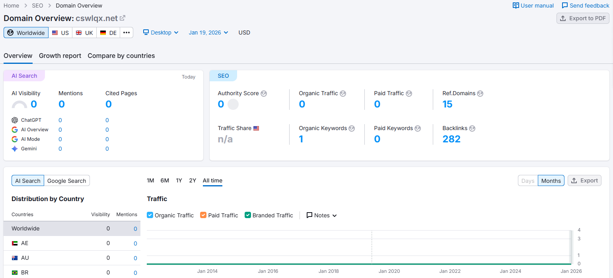Screen dimensions: 613x278
Task: Select the US database button
Action: 60,33
